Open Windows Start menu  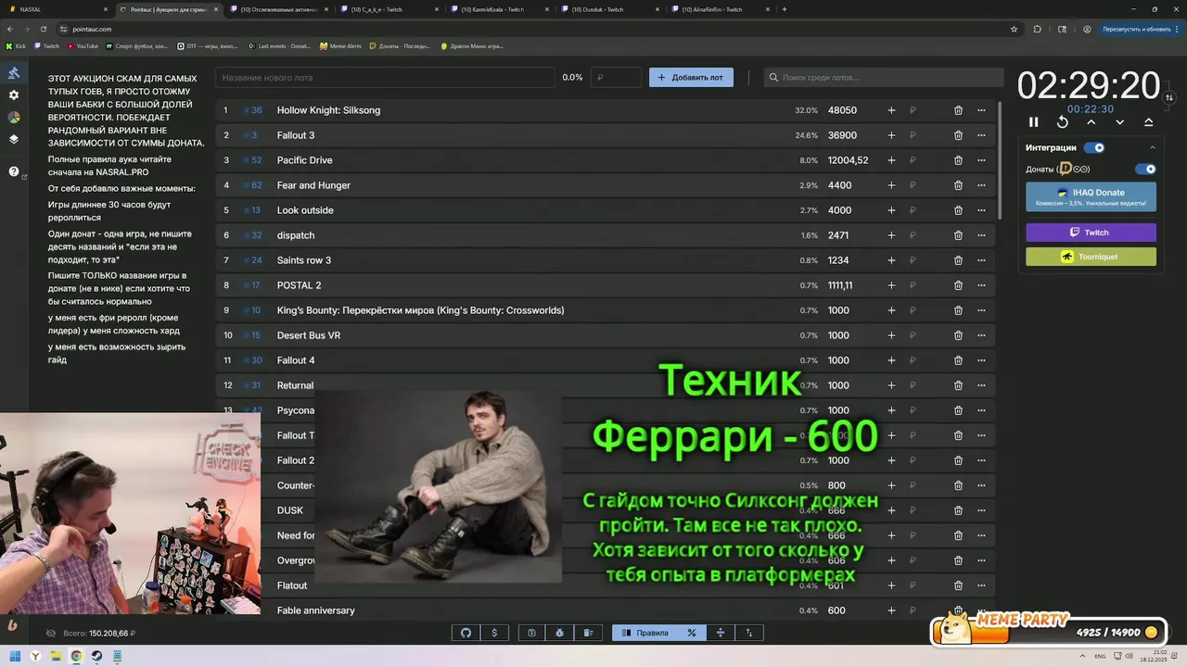(x=16, y=656)
